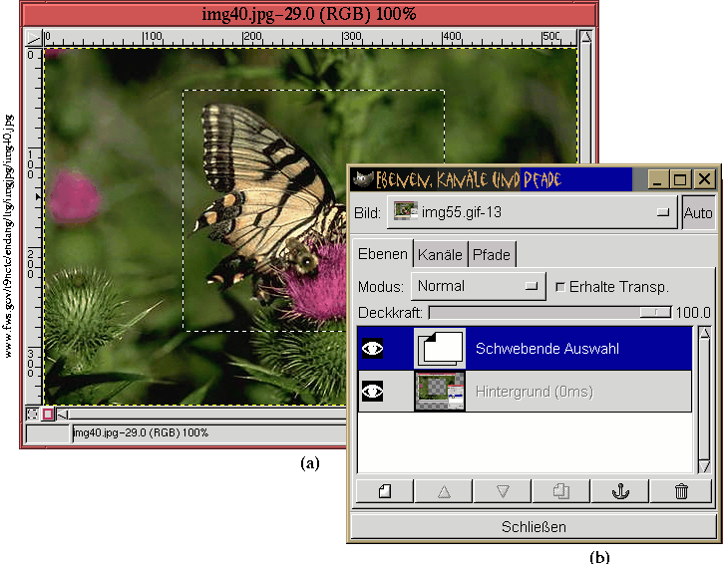The image size is (723, 564).
Task: Switch to the Kanäle tab
Action: click(440, 255)
